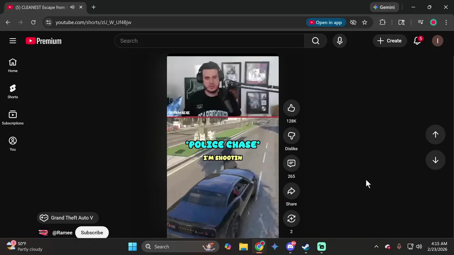454x255 pixels.
Task: Open Chrome's three-dot menu
Action: 446,22
